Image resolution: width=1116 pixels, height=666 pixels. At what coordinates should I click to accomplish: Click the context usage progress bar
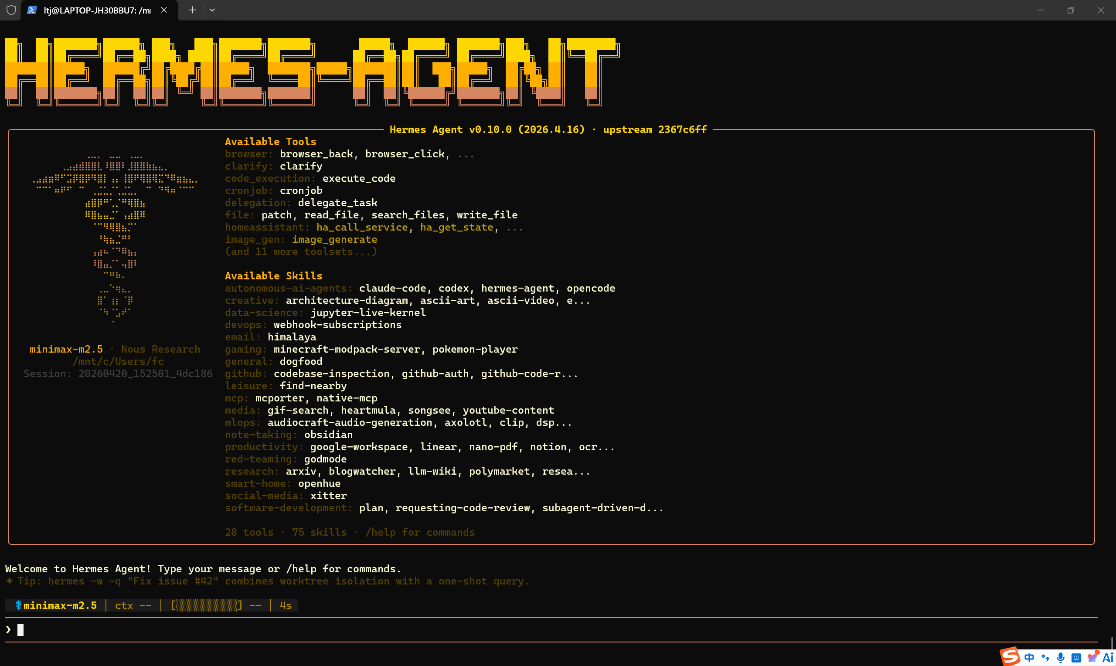(x=207, y=605)
